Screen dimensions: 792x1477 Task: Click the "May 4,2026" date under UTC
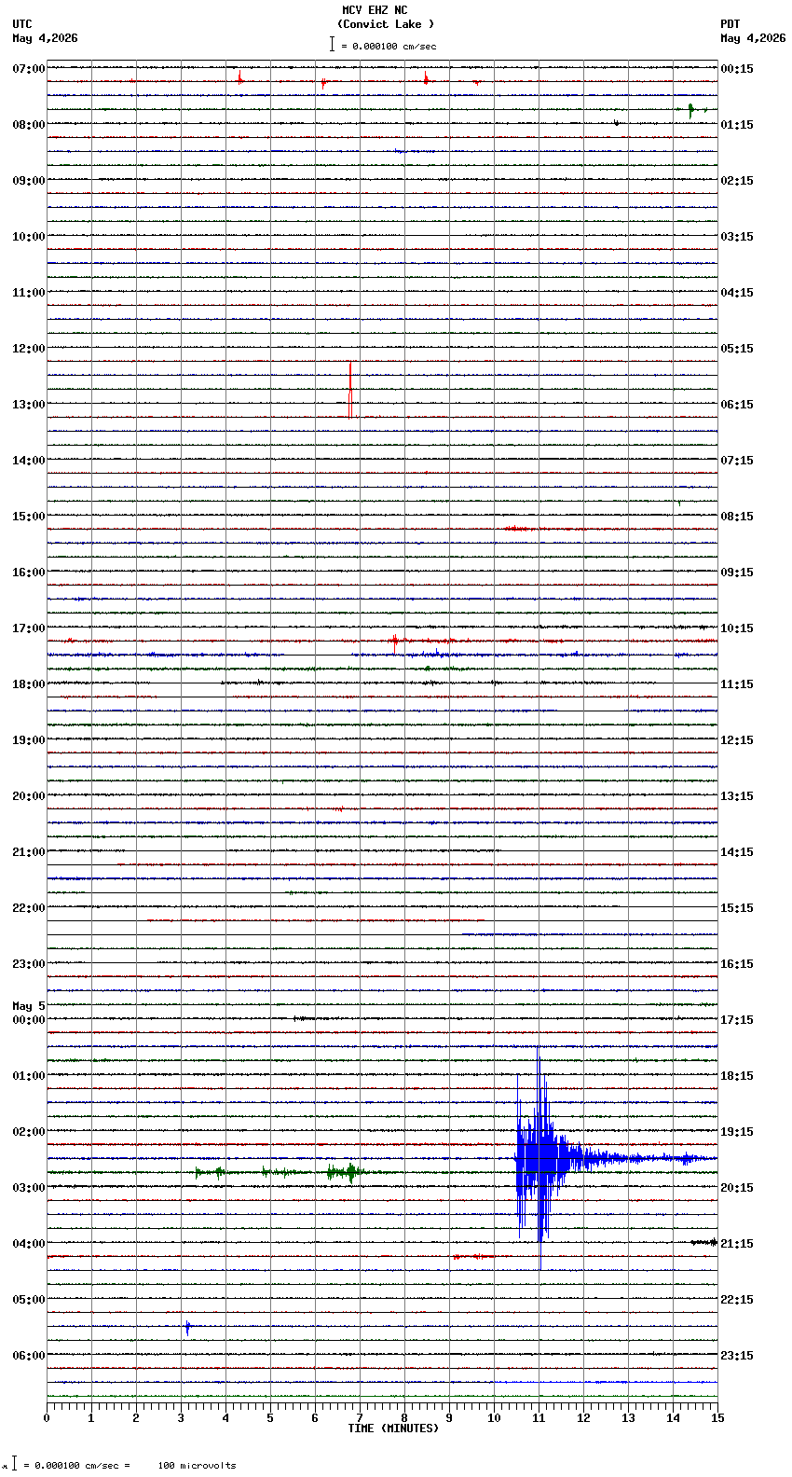pyautogui.click(x=46, y=38)
